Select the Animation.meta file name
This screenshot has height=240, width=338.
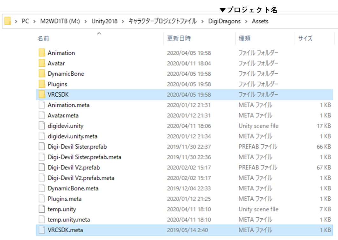[68, 105]
